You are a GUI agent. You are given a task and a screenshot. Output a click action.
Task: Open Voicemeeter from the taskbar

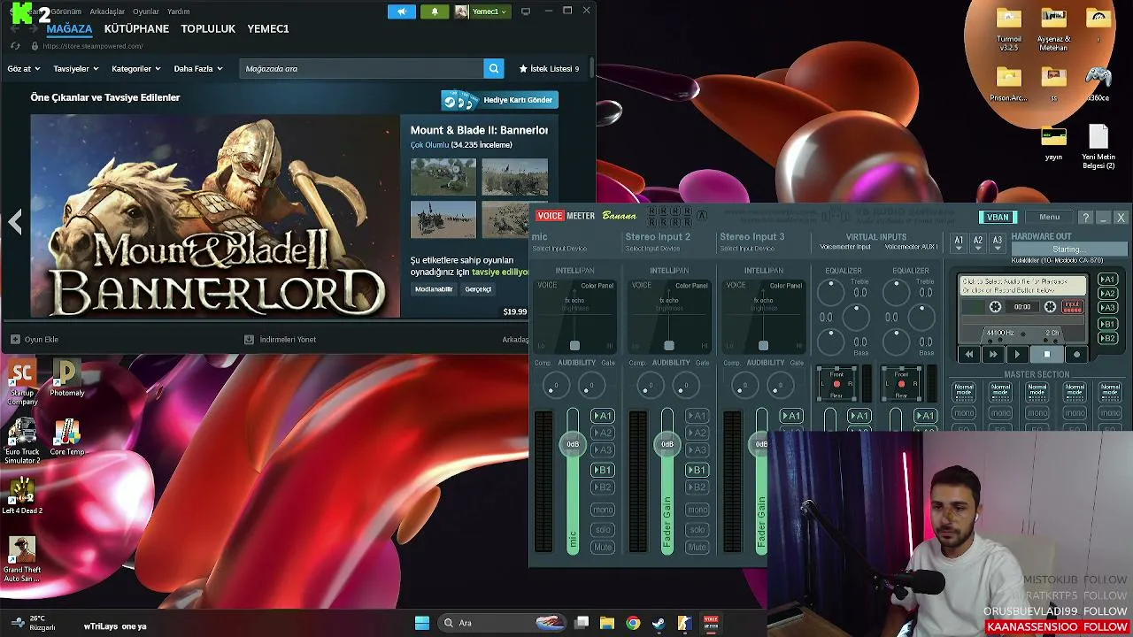(711, 623)
